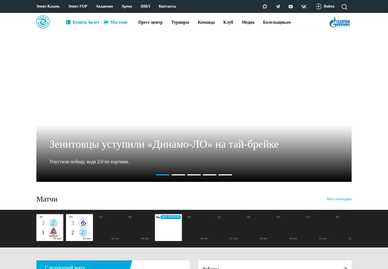Open the 02 окт Friday match card
Image resolution: width=388 pixels, height=269 pixels.
click(79, 228)
